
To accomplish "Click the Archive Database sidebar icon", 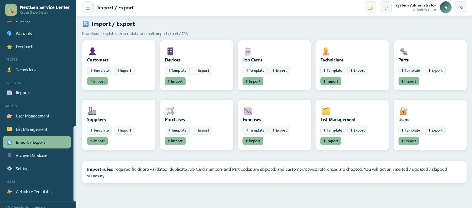I will pos(9,155).
